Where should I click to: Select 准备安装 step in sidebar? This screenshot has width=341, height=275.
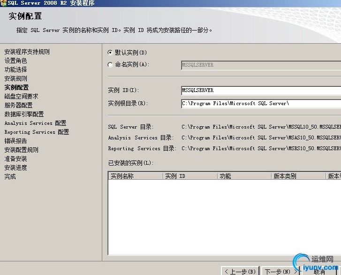click(15, 159)
